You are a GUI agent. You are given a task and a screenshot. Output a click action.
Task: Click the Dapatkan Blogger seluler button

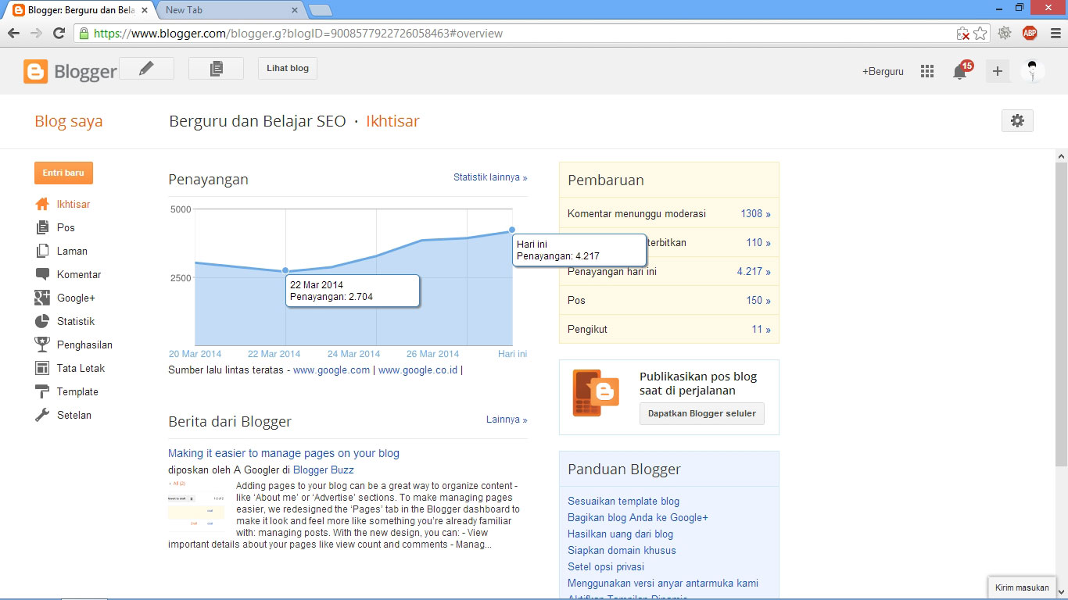(702, 413)
